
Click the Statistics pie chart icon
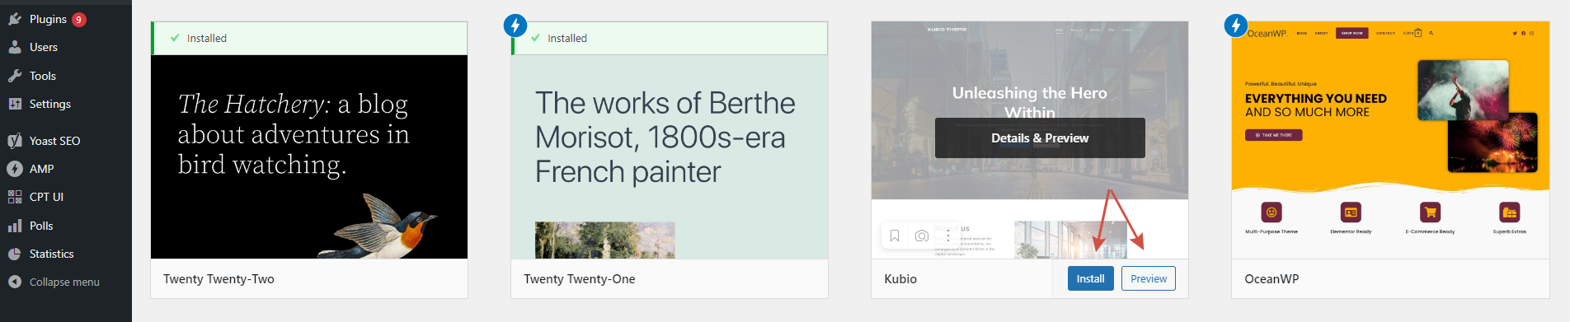(x=15, y=254)
